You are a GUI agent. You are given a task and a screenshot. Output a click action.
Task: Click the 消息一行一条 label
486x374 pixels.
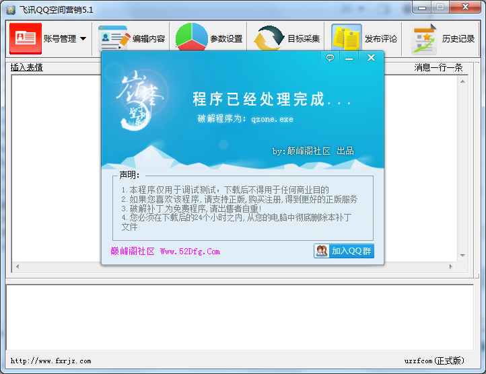point(439,67)
